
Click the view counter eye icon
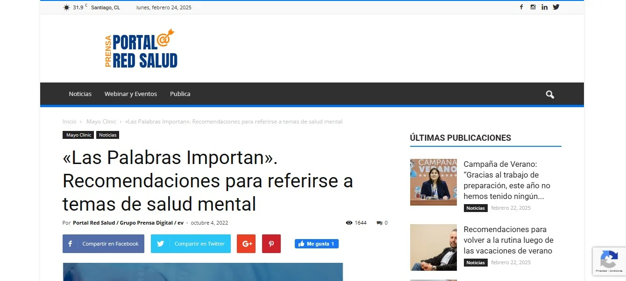pyautogui.click(x=349, y=223)
